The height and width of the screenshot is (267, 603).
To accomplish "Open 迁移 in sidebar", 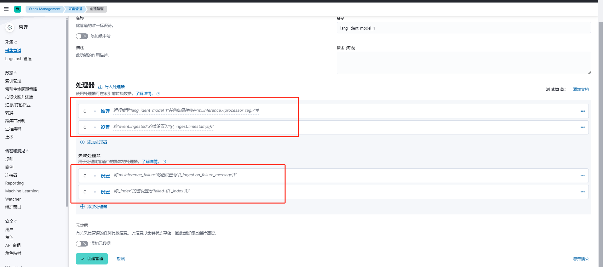I will pos(9,137).
